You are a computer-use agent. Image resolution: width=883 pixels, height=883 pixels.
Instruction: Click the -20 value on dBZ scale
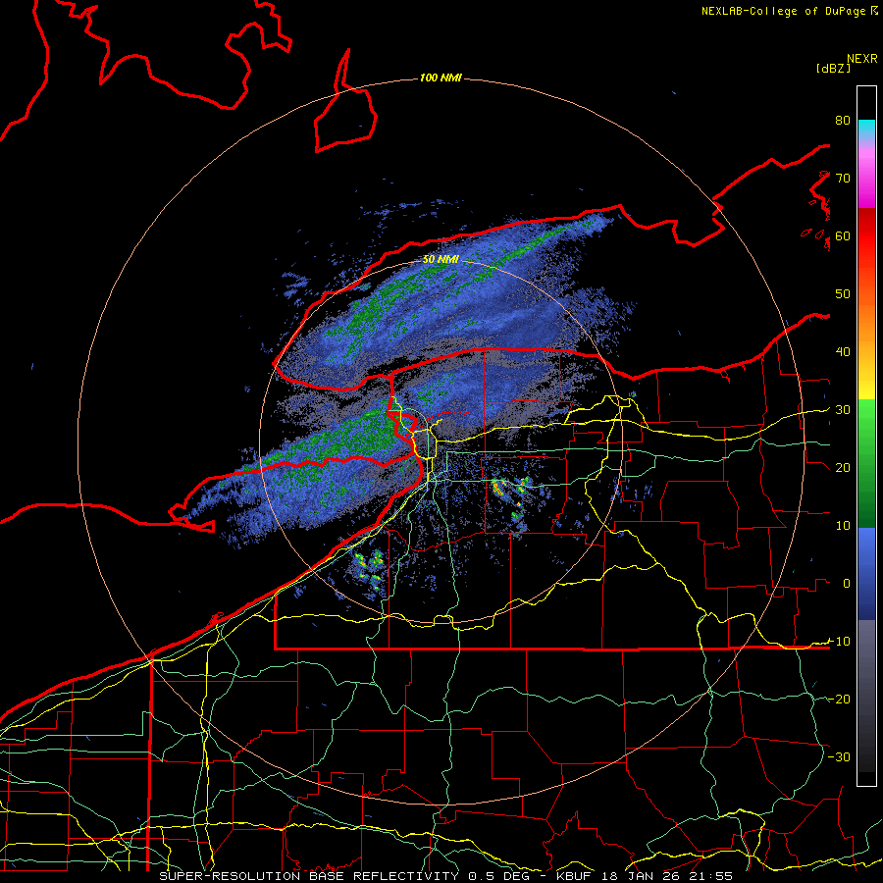click(839, 699)
